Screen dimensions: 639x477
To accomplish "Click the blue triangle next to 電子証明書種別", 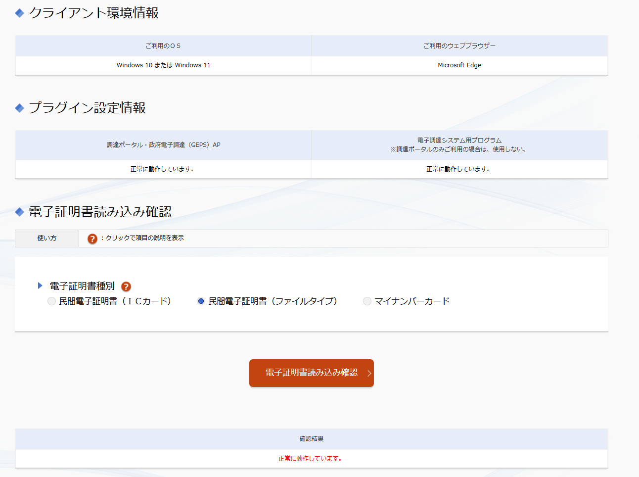I will pyautogui.click(x=40, y=286).
